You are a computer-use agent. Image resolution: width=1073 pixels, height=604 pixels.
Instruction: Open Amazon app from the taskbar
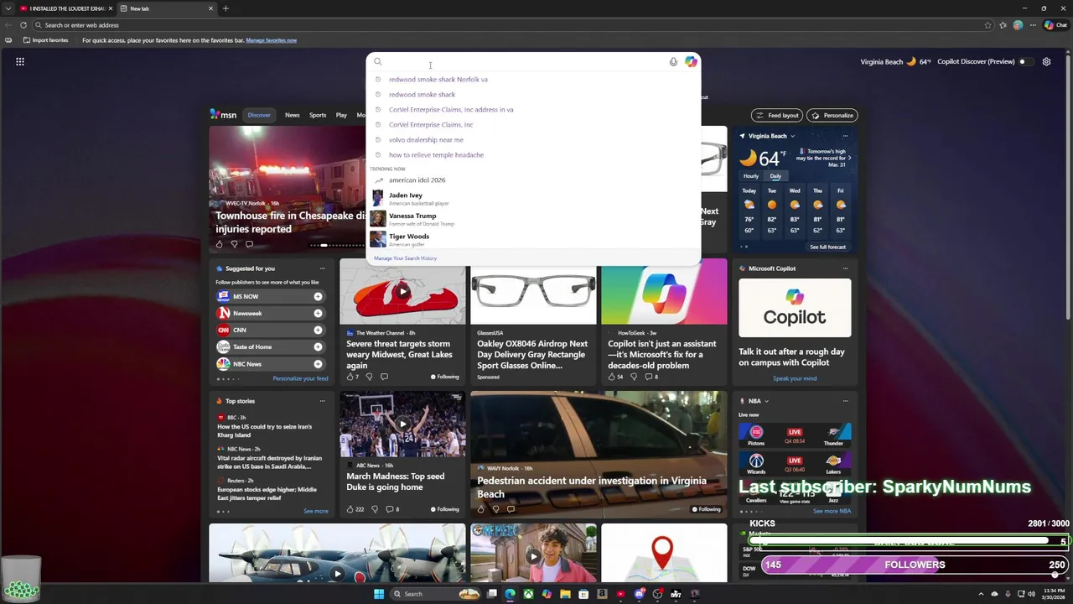coord(602,594)
